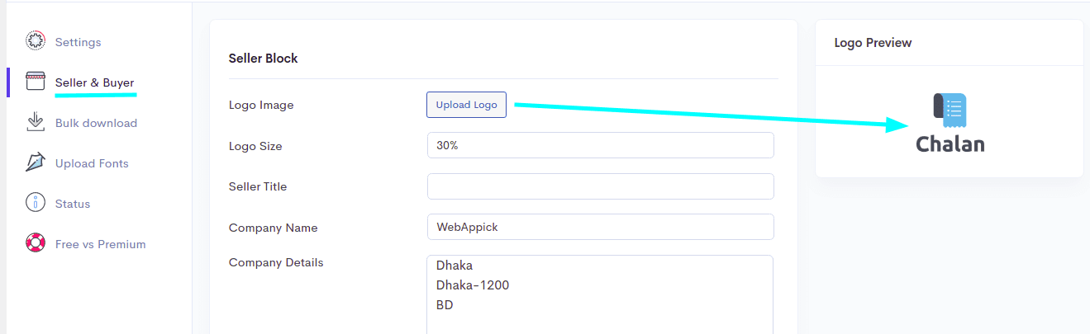Viewport: 1090px width, 334px height.
Task: Click the lifebuoy icon for Free vs Premium
Action: [35, 243]
